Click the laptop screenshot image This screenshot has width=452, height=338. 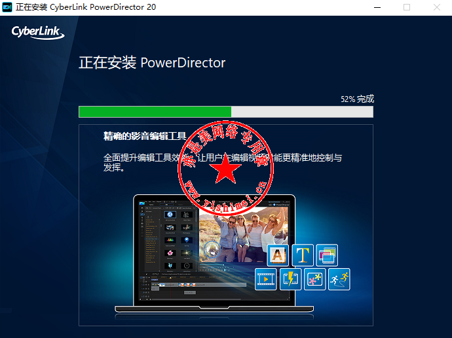point(214,253)
